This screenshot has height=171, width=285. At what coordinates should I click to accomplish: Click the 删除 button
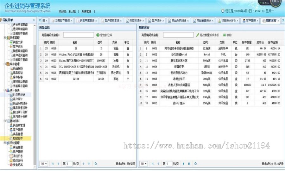click(x=227, y=35)
